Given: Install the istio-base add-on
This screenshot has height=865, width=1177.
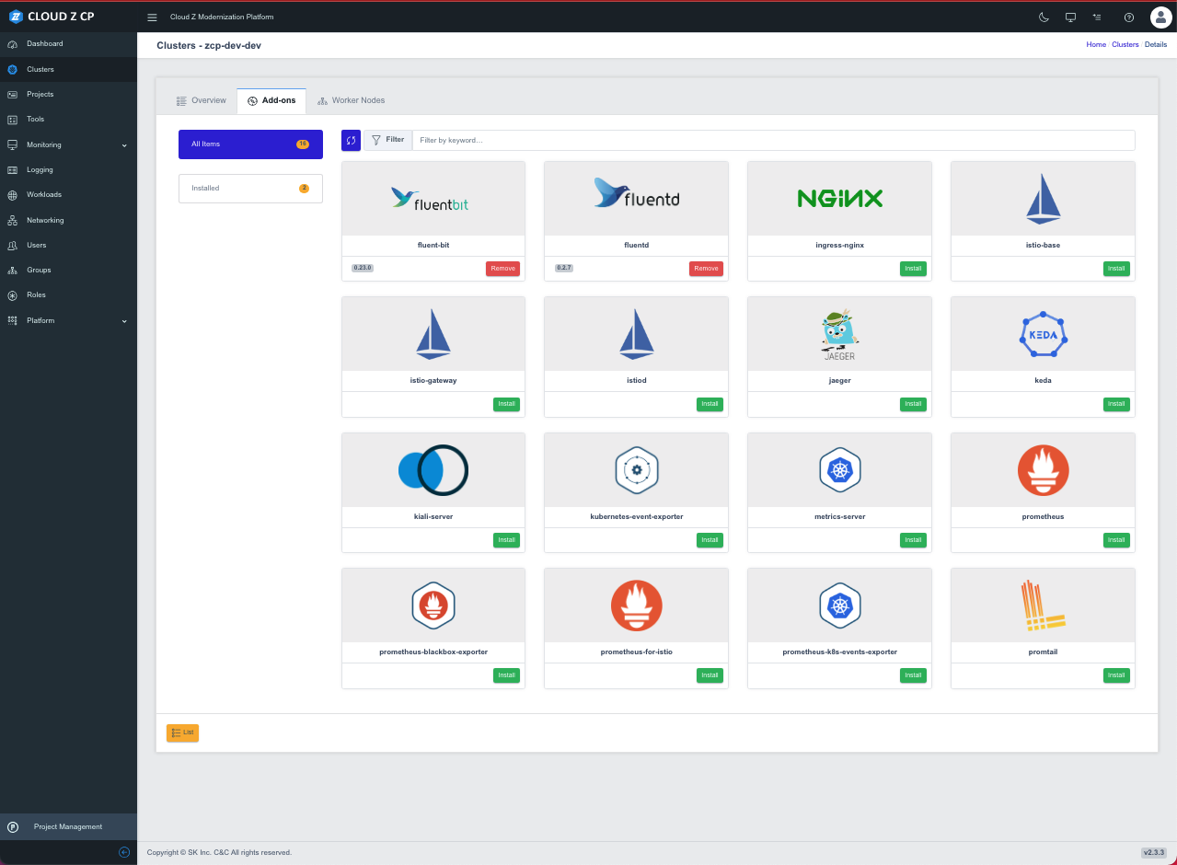Looking at the screenshot, I should click(1116, 269).
